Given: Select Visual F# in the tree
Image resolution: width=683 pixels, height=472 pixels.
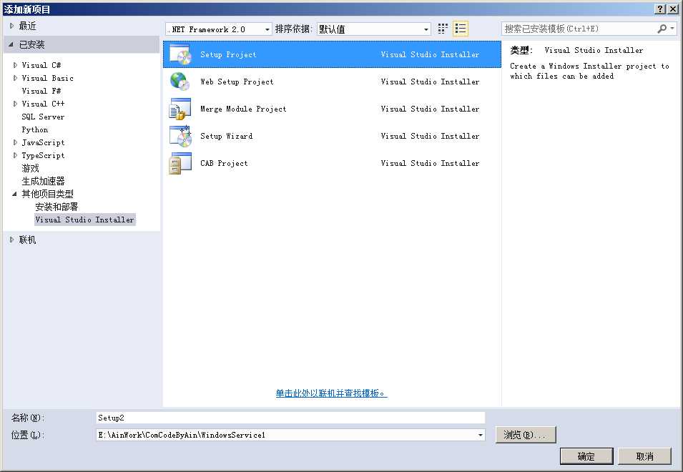Looking at the screenshot, I should pos(41,91).
